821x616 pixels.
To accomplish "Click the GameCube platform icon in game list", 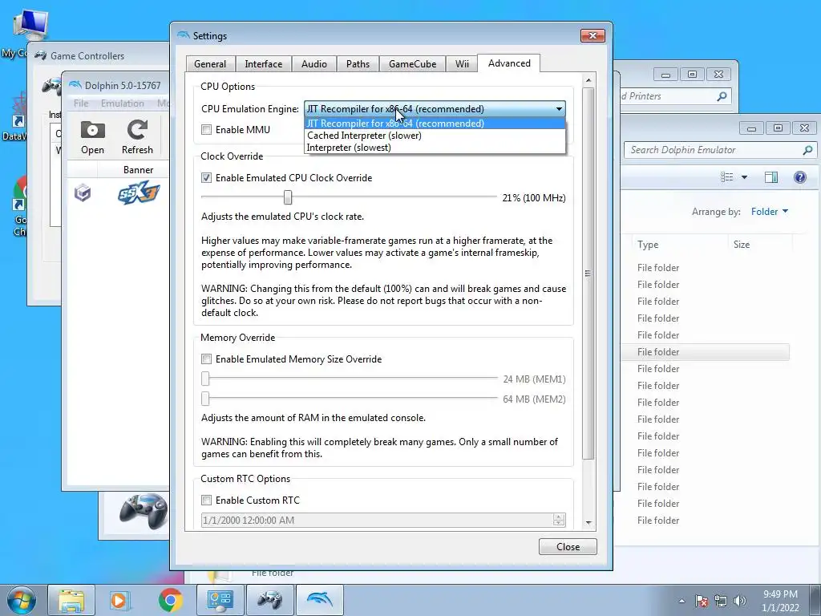I will coord(83,192).
